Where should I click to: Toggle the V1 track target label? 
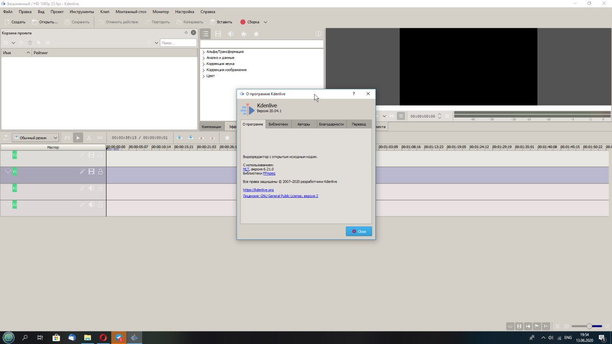[x=14, y=172]
